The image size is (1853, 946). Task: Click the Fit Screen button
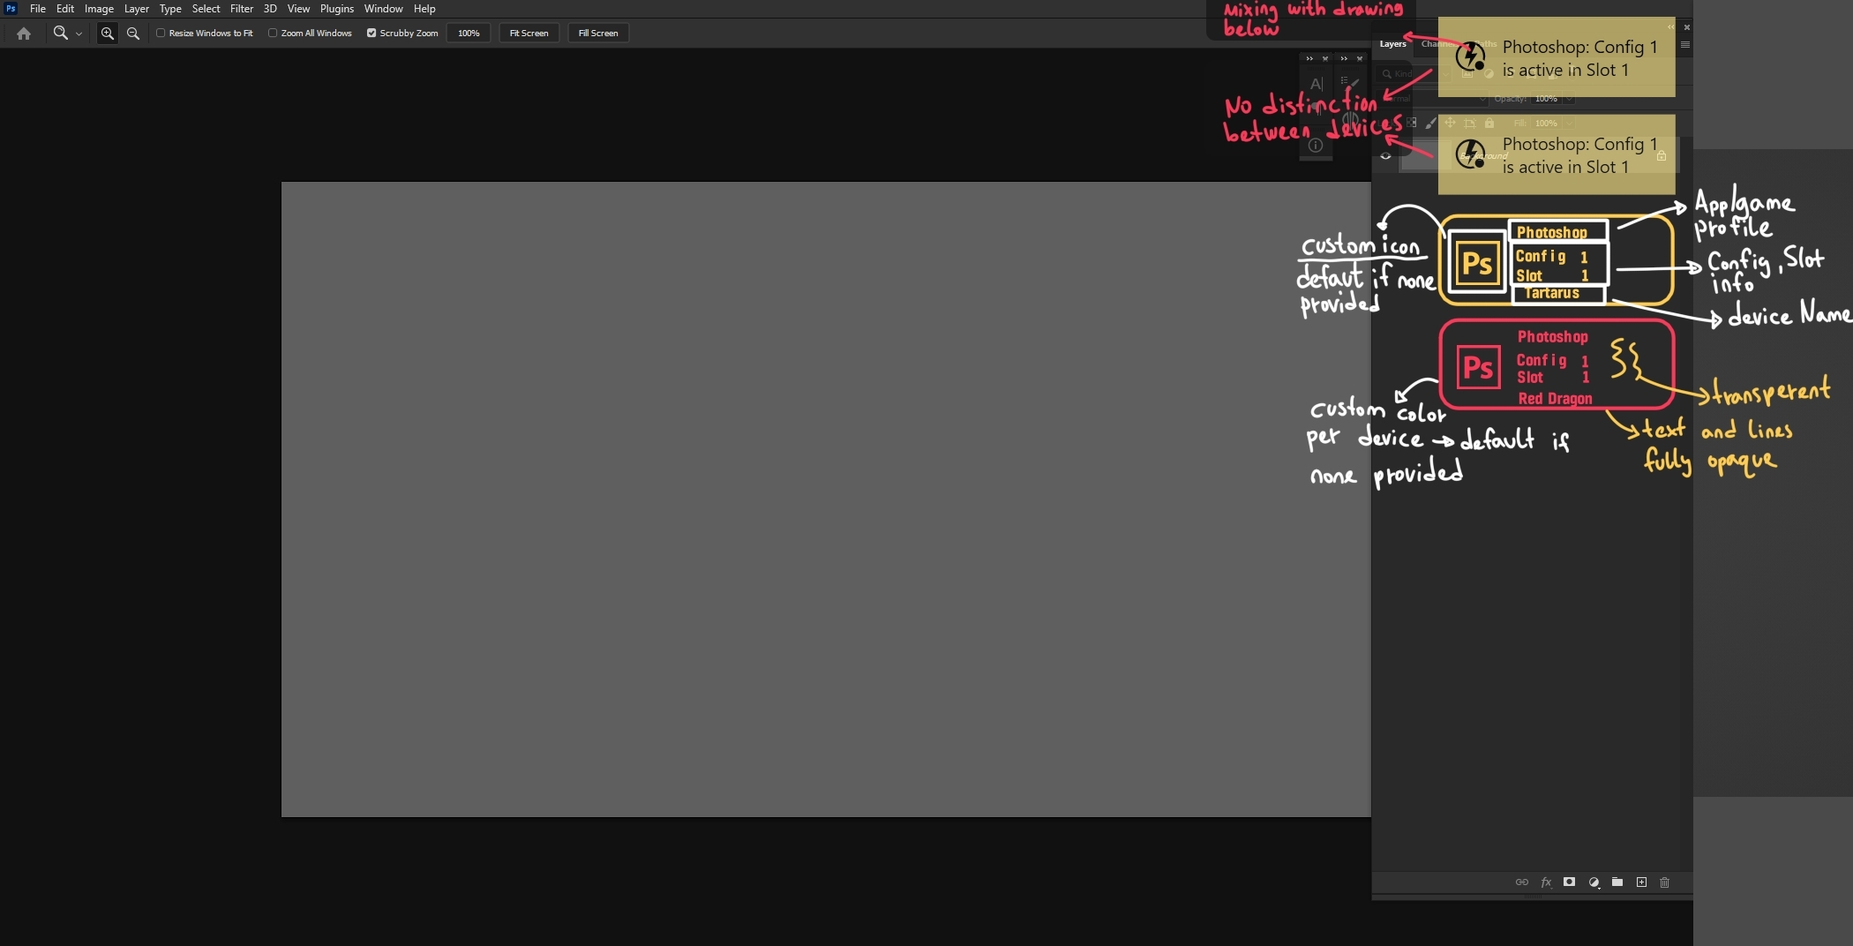pyautogui.click(x=529, y=34)
